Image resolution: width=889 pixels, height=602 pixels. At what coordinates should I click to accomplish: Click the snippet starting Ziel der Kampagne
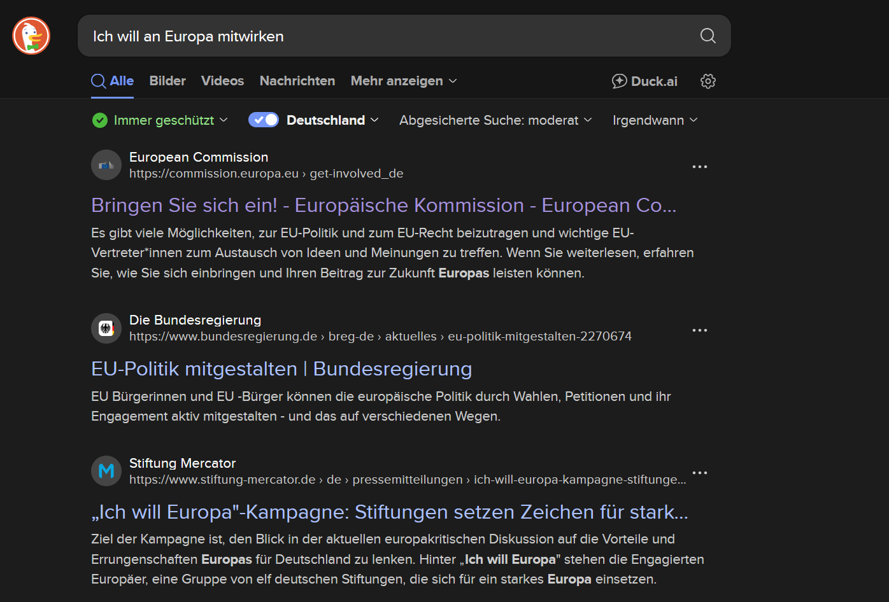(x=397, y=559)
